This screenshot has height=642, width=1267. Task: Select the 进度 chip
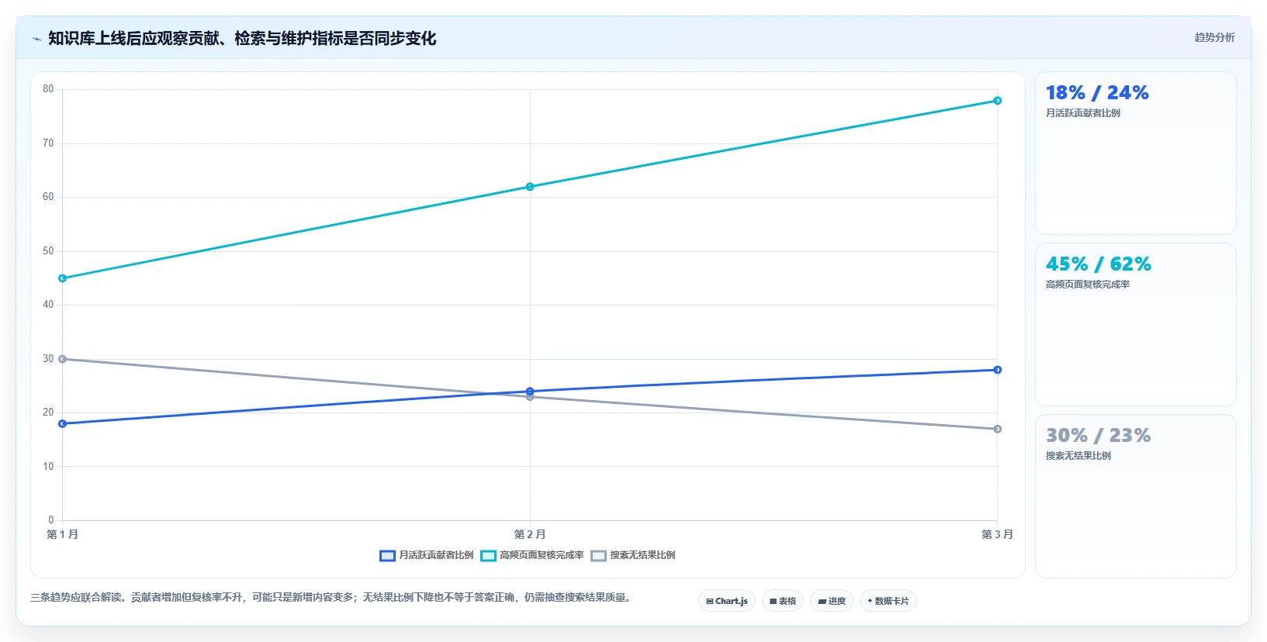tap(832, 601)
